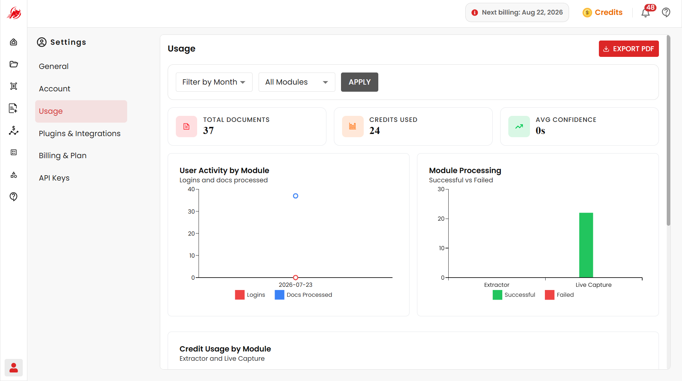Toggle the Successful green legend swatch
Image resolution: width=682 pixels, height=381 pixels.
pos(497,295)
